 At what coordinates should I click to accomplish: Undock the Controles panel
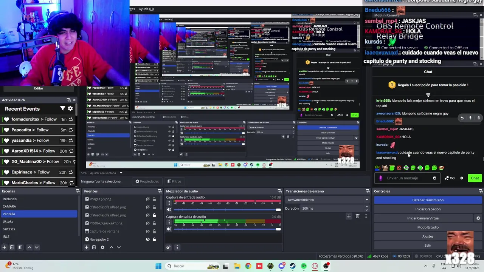[481, 191]
